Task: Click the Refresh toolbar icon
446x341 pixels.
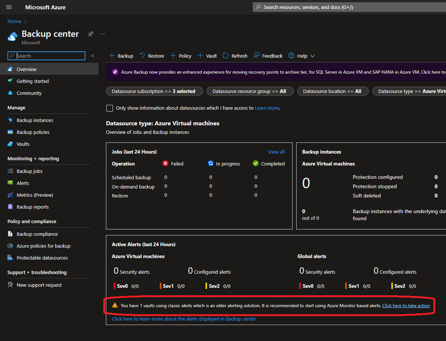Action: coord(226,56)
